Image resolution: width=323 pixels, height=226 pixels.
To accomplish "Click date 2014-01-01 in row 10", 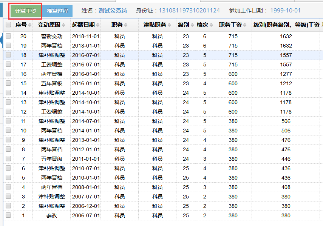I will [x=86, y=131].
